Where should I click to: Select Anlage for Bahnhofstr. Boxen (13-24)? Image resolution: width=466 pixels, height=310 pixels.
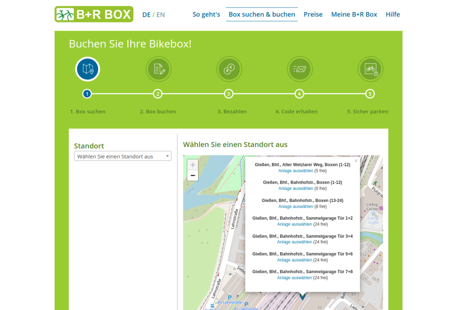[296, 207]
